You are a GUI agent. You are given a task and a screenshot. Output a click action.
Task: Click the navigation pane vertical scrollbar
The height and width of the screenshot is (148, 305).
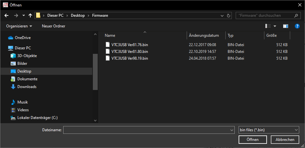point(95,71)
